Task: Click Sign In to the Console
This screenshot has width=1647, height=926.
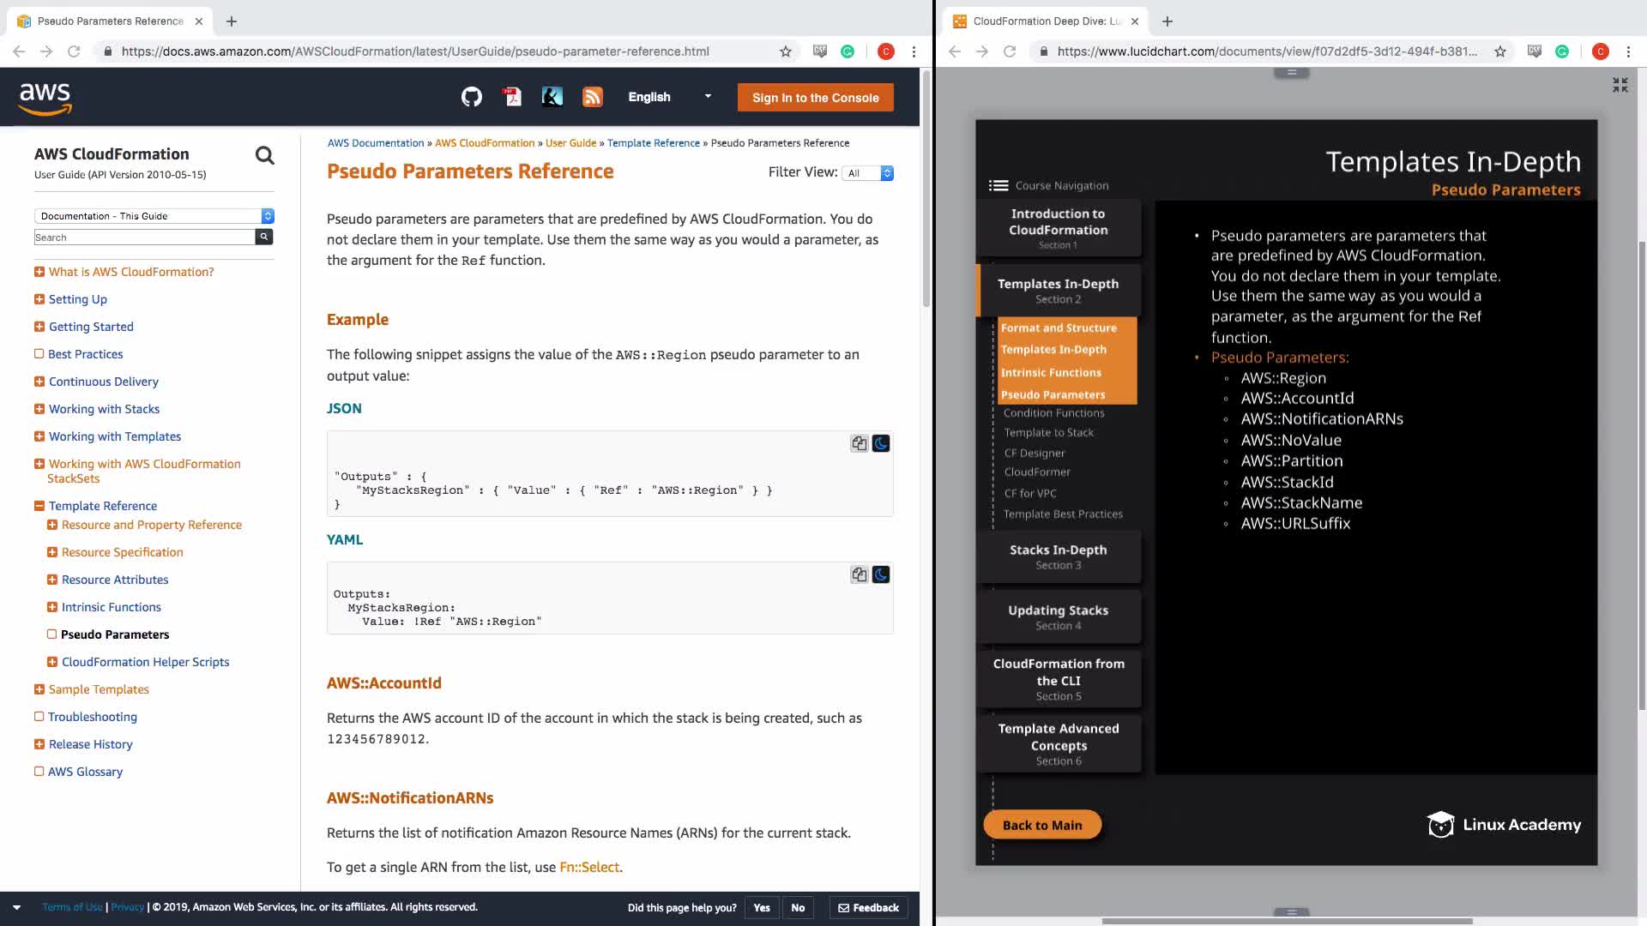Action: [815, 97]
